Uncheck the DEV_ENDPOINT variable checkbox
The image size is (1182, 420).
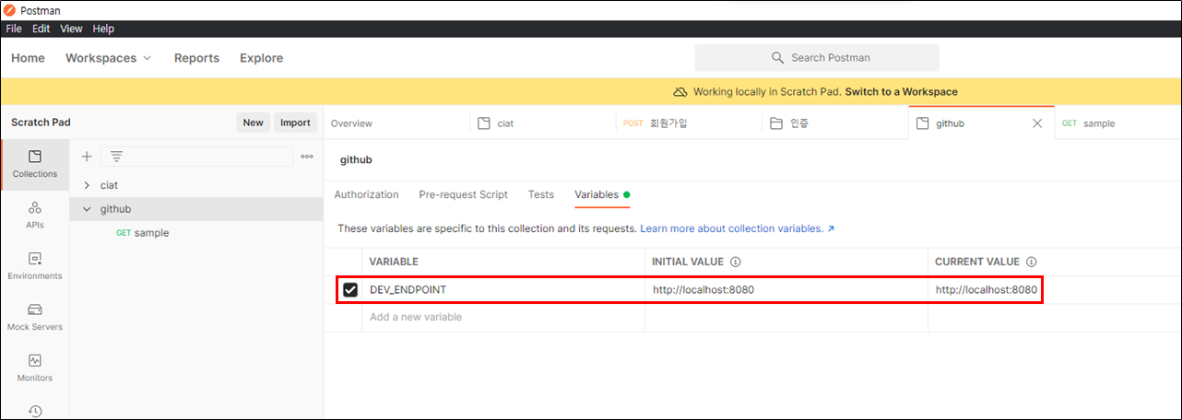[350, 290]
